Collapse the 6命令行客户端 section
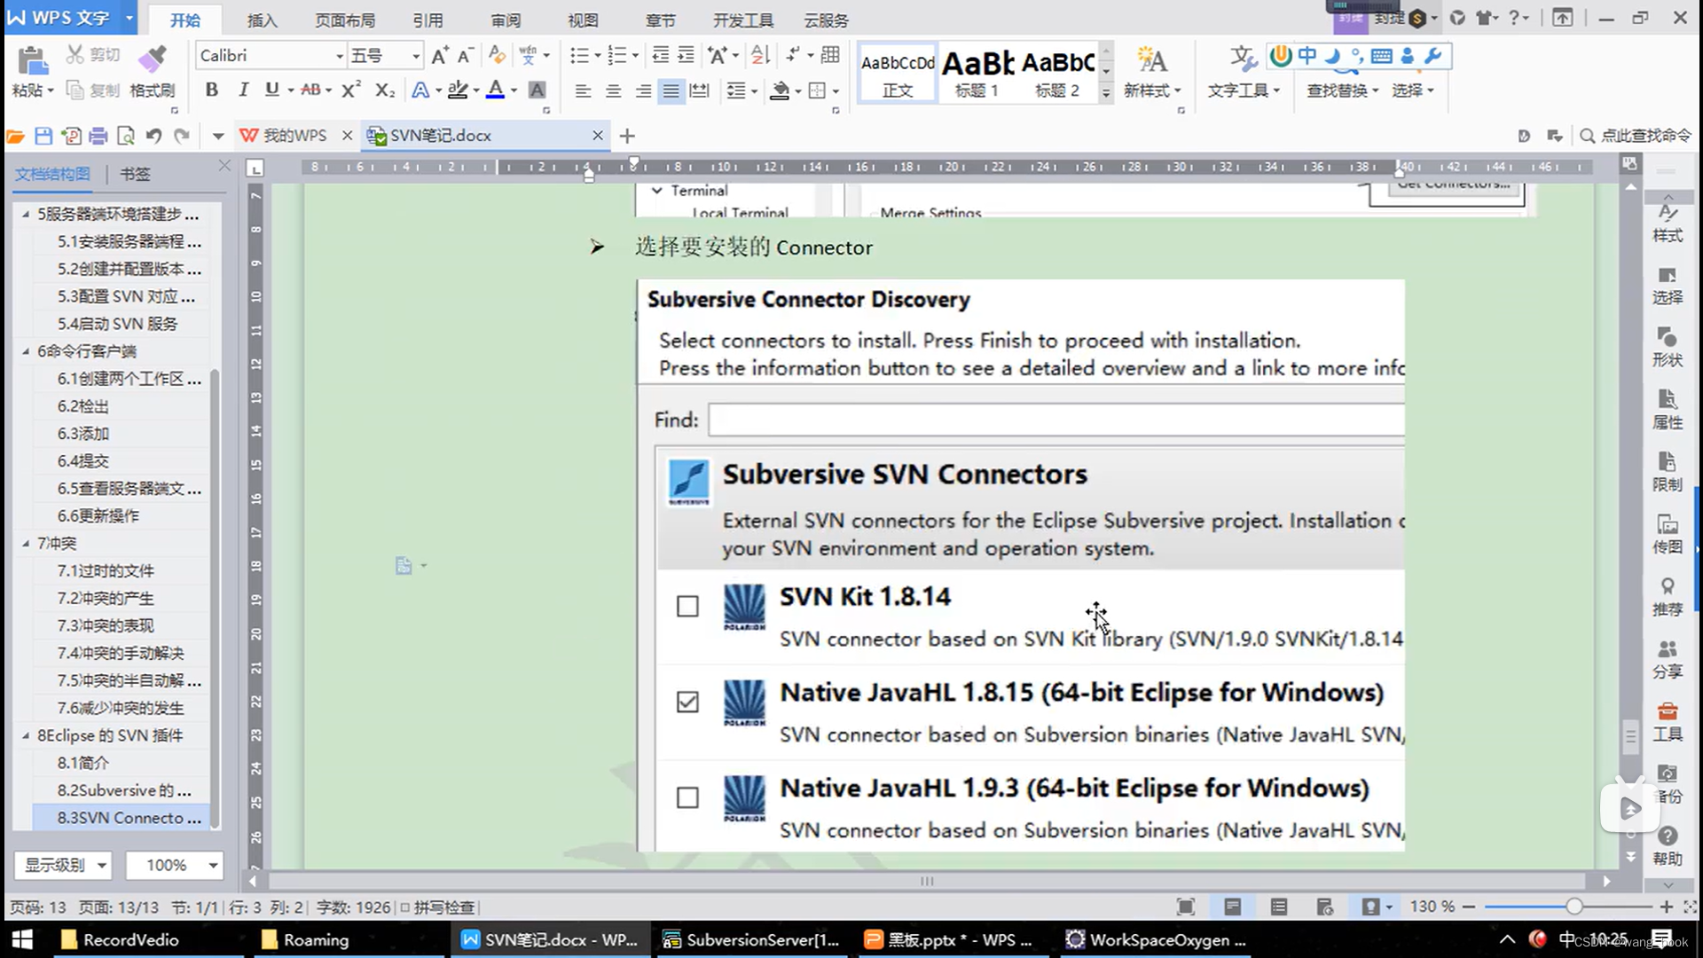 coord(26,351)
